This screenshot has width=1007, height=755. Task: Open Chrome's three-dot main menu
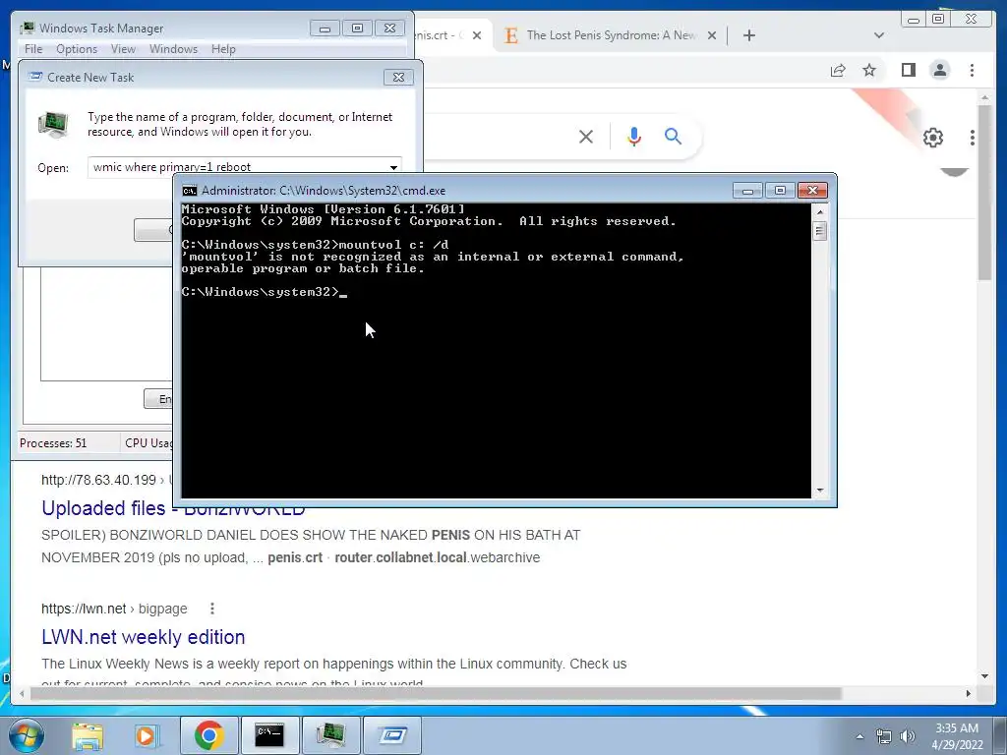click(972, 70)
